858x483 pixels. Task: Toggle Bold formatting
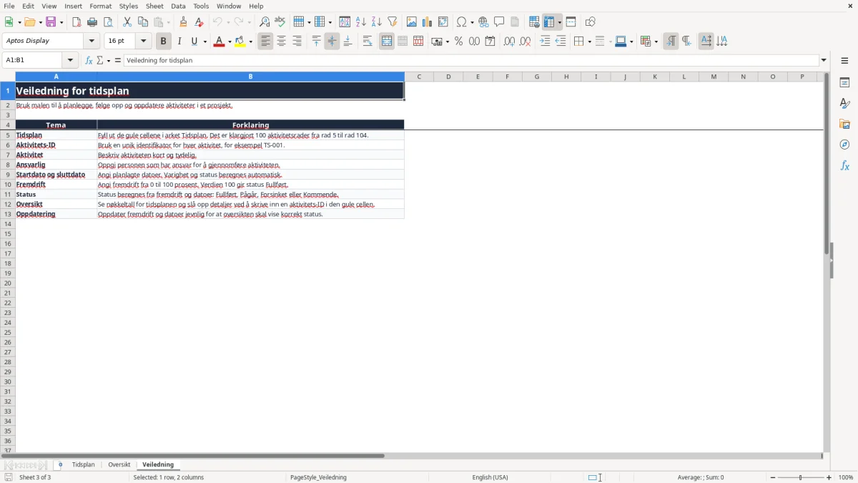[164, 42]
